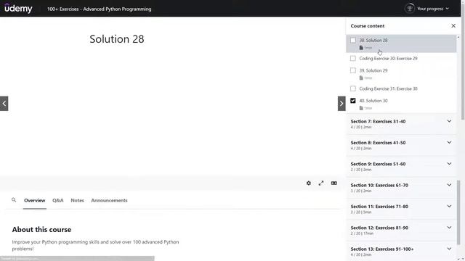
Task: Check the box for Coding Exercise 31
Action: 353,88
